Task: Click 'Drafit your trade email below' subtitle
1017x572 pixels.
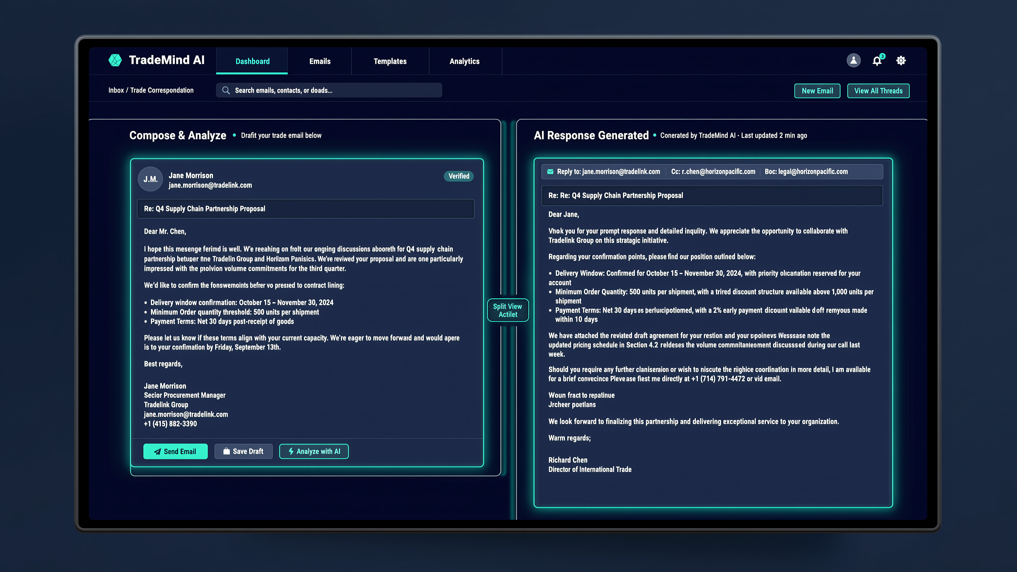Action: 281,135
